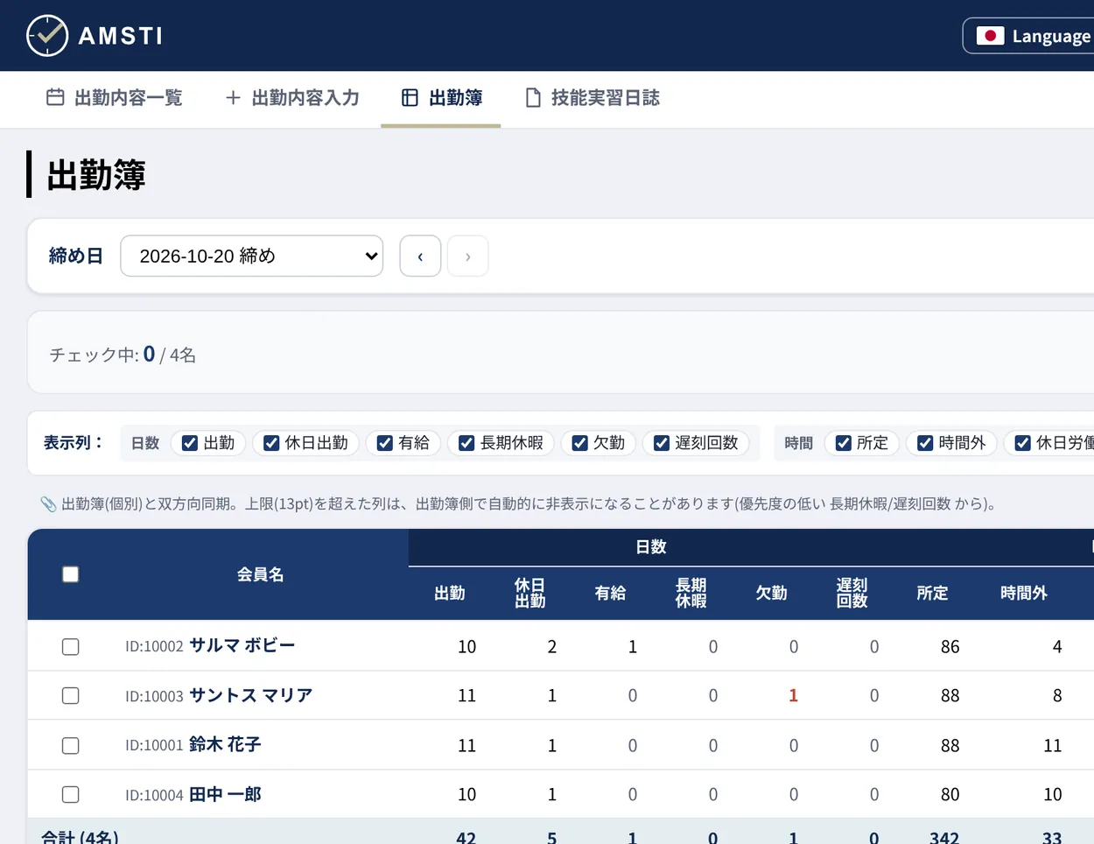This screenshot has width=1094, height=844.
Task: Toggle the 休日出勤 column checkbox
Action: click(271, 443)
